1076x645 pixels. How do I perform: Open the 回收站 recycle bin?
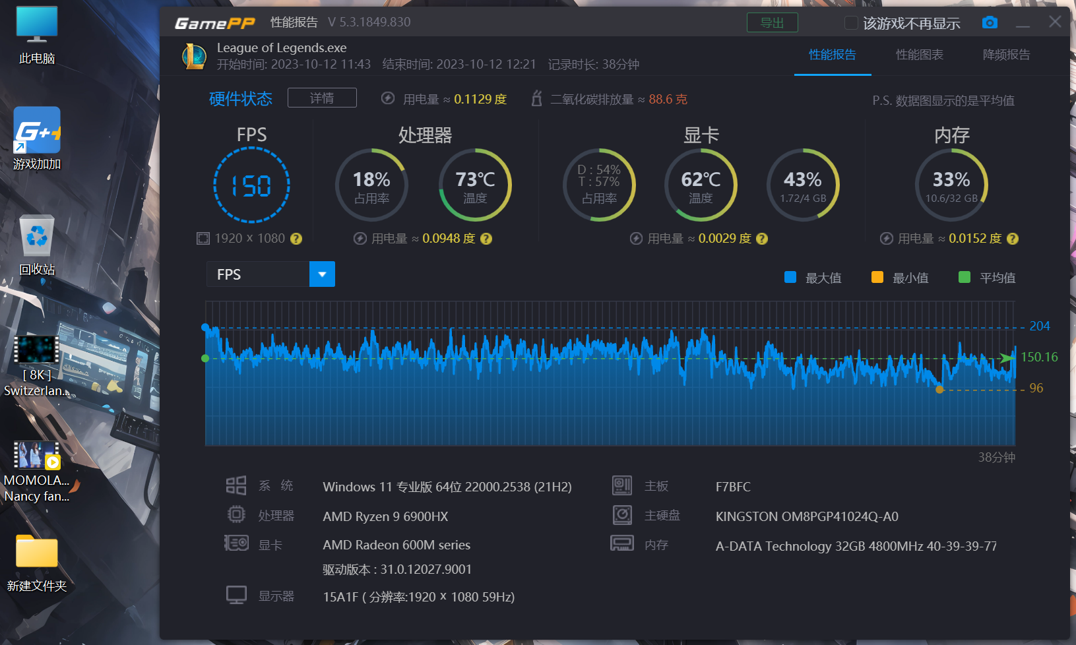37,245
